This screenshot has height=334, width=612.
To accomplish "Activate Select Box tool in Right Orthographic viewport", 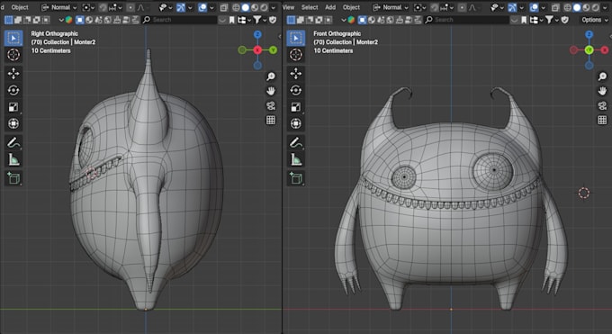I will tap(13, 38).
